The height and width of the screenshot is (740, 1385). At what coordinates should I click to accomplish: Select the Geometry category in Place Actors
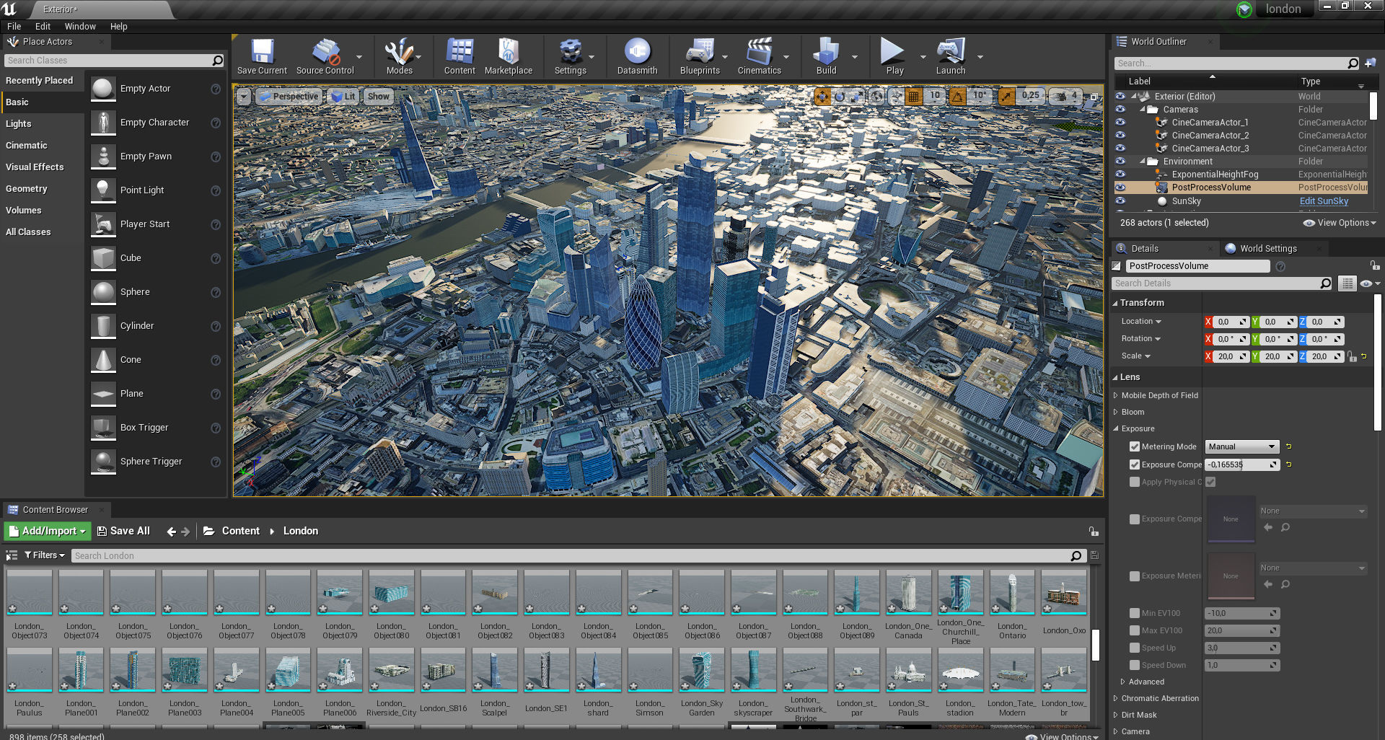pos(27,189)
